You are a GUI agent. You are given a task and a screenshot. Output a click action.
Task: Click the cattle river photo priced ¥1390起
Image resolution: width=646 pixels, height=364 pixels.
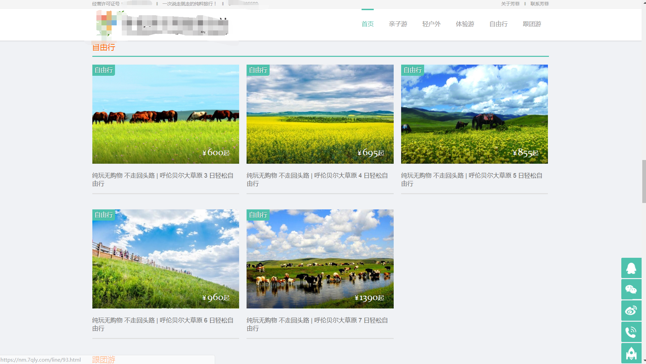coord(320,259)
